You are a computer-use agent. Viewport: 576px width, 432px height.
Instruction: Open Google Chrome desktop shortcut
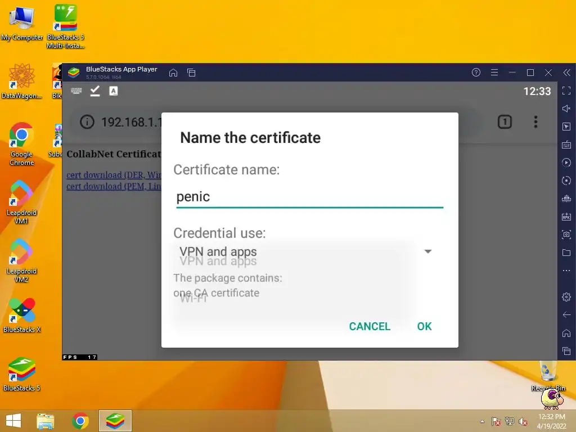pos(22,145)
